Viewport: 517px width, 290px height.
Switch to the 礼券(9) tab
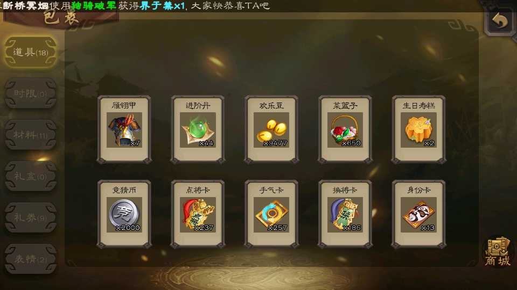click(31, 218)
